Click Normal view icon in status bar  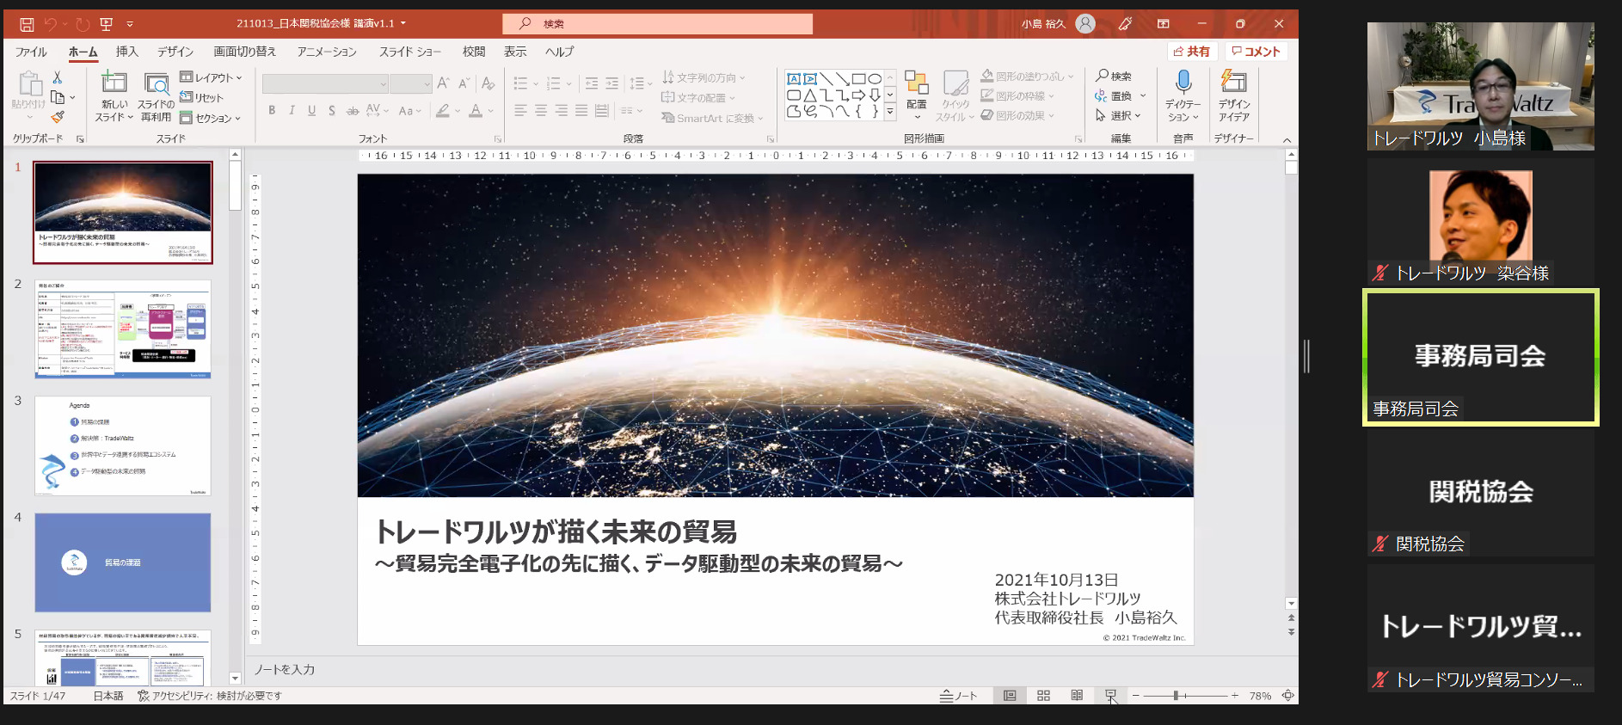(1010, 696)
